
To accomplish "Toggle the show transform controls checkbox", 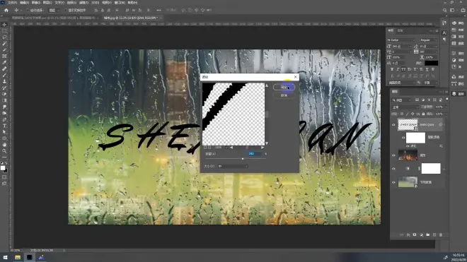I will (66, 10).
